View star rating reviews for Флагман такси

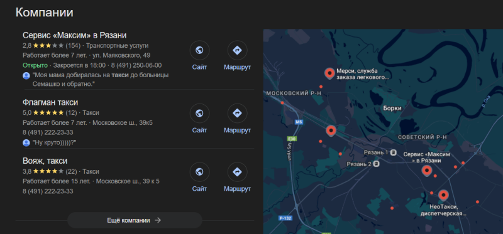tap(48, 113)
